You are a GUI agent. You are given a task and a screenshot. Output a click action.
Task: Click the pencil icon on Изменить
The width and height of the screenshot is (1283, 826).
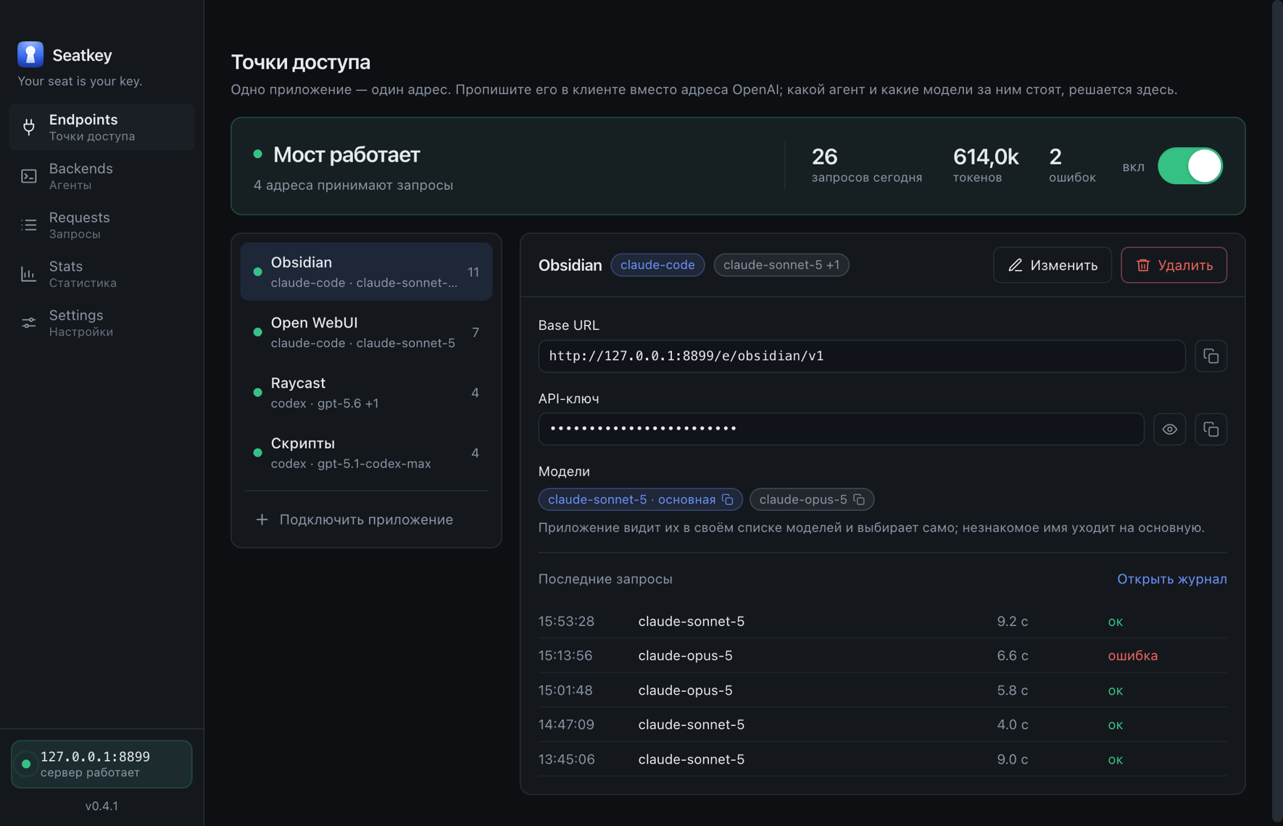coord(1015,265)
